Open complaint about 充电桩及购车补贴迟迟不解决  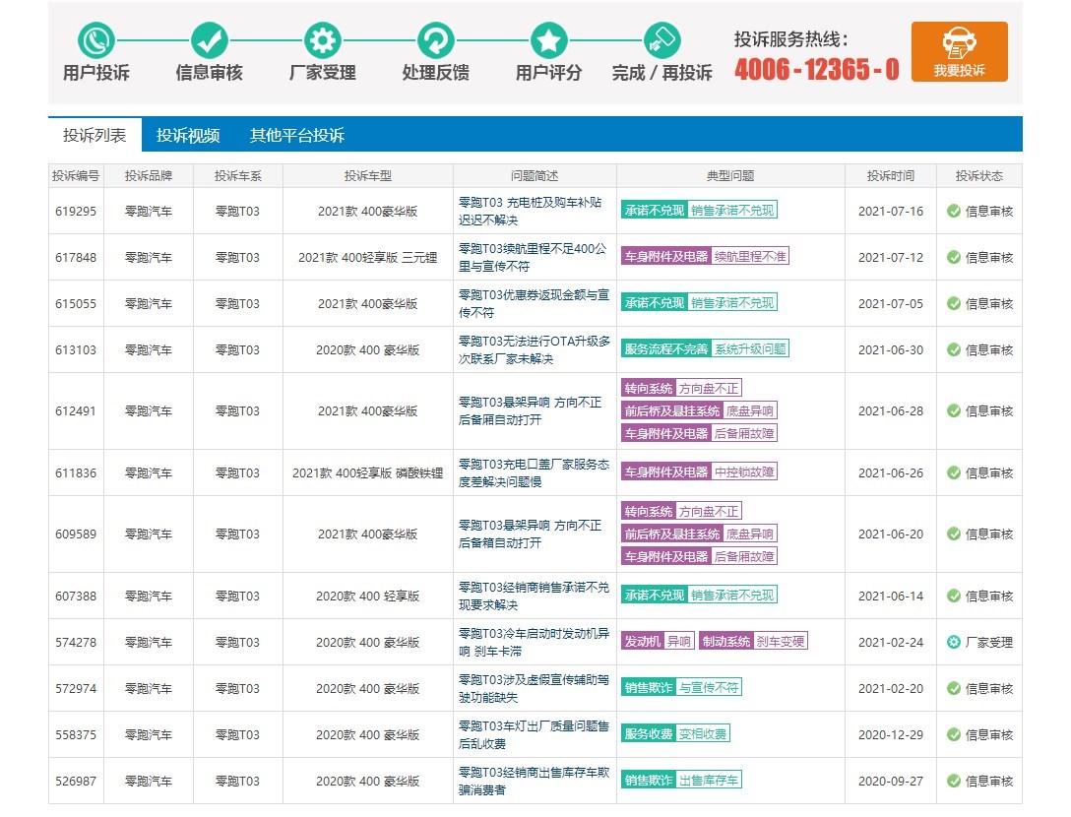coord(530,211)
